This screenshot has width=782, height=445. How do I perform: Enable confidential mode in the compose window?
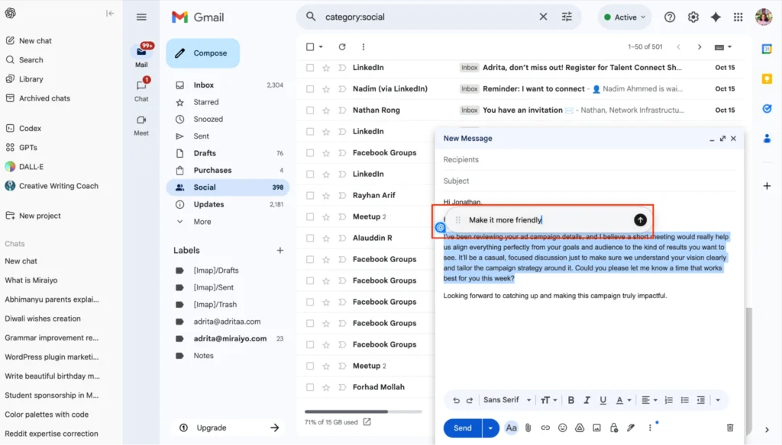pyautogui.click(x=614, y=427)
